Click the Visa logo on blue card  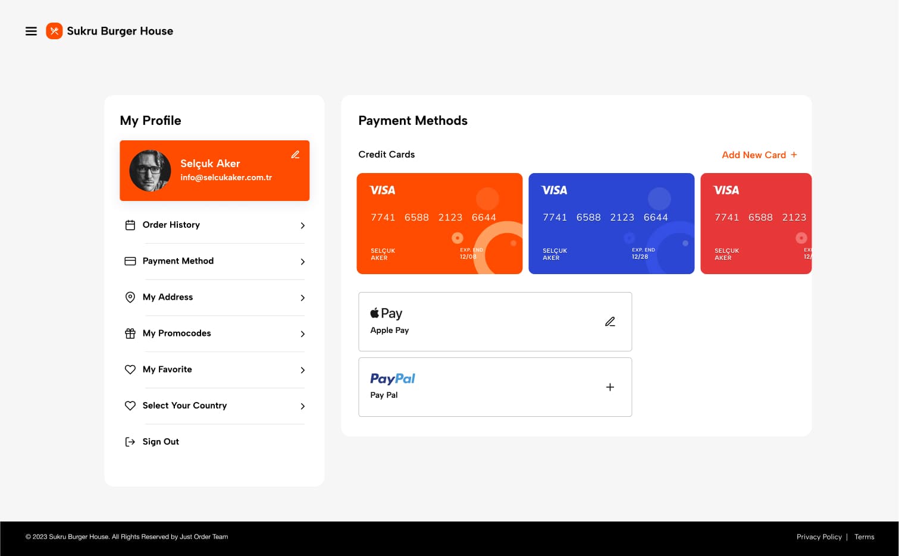click(554, 190)
